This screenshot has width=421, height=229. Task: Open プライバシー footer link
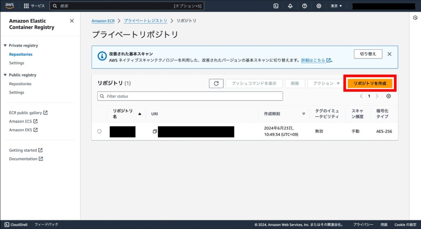(363, 224)
